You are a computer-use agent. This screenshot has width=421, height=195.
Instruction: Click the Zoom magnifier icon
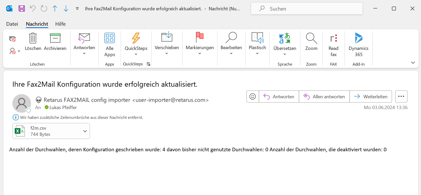click(311, 38)
